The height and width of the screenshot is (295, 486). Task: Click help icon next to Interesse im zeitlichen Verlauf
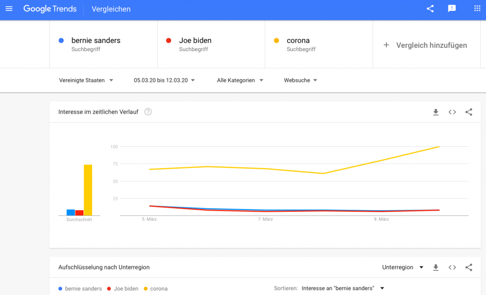point(148,112)
